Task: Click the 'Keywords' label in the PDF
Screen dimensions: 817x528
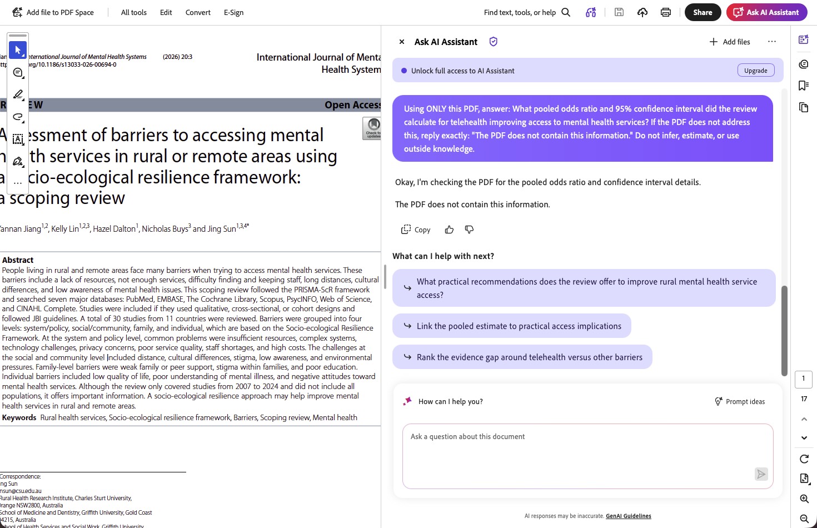Action: [x=19, y=417]
